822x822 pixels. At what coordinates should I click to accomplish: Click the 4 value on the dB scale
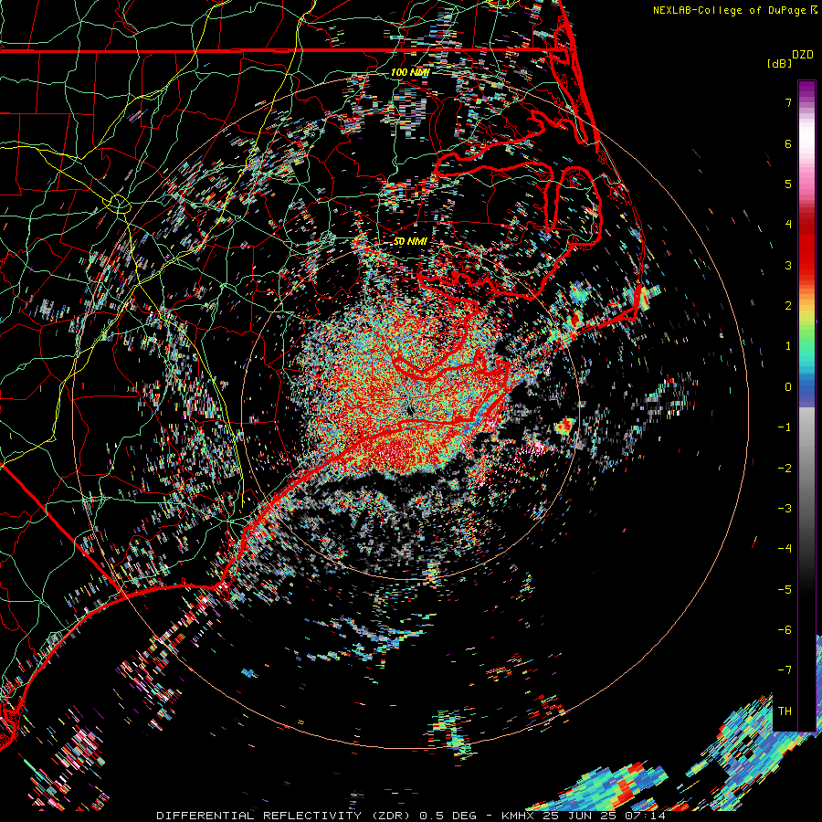click(x=788, y=225)
